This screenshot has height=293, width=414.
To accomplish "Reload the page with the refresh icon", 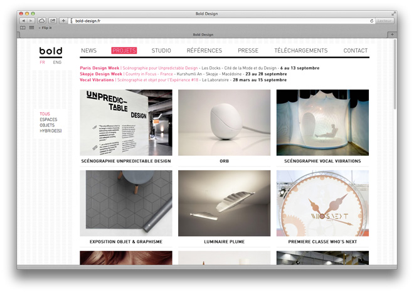I will click(371, 21).
